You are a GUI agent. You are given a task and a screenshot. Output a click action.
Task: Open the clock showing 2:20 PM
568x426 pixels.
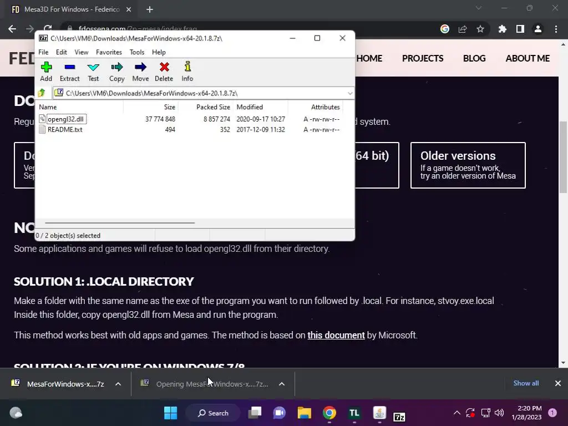526,413
